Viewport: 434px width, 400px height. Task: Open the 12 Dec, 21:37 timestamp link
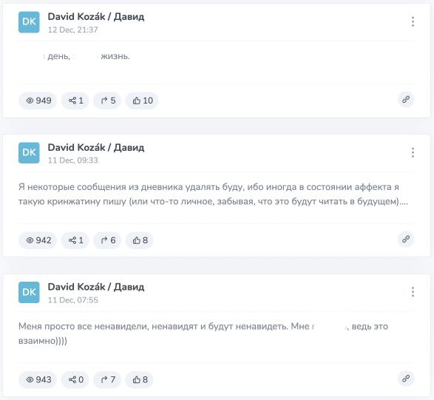(72, 30)
